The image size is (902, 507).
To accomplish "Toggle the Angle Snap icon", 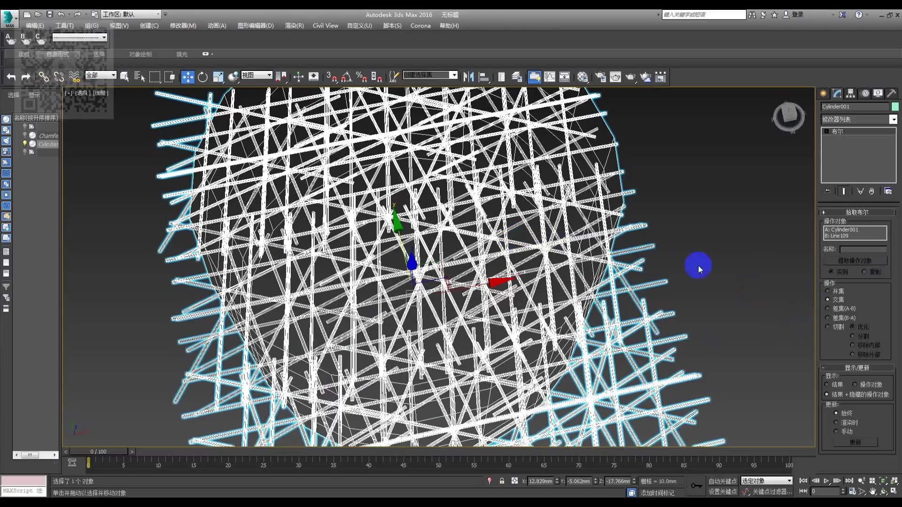I will click(x=347, y=77).
